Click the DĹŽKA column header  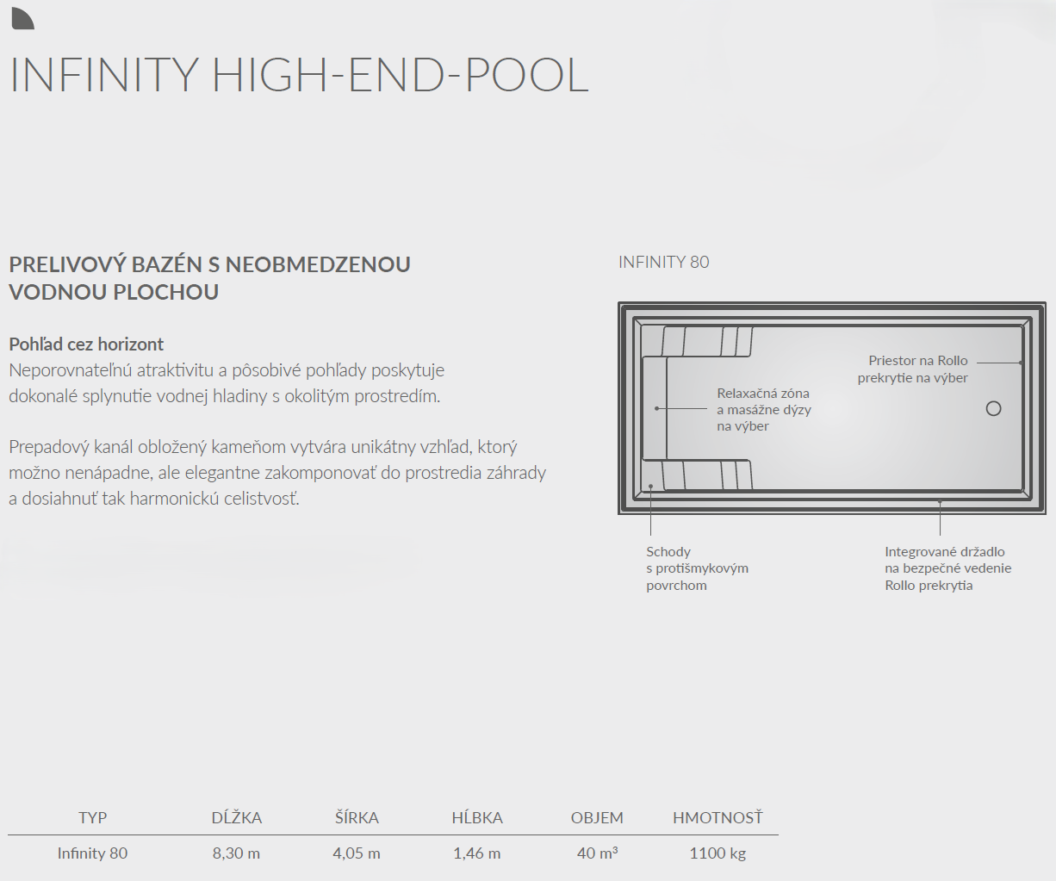point(237,818)
